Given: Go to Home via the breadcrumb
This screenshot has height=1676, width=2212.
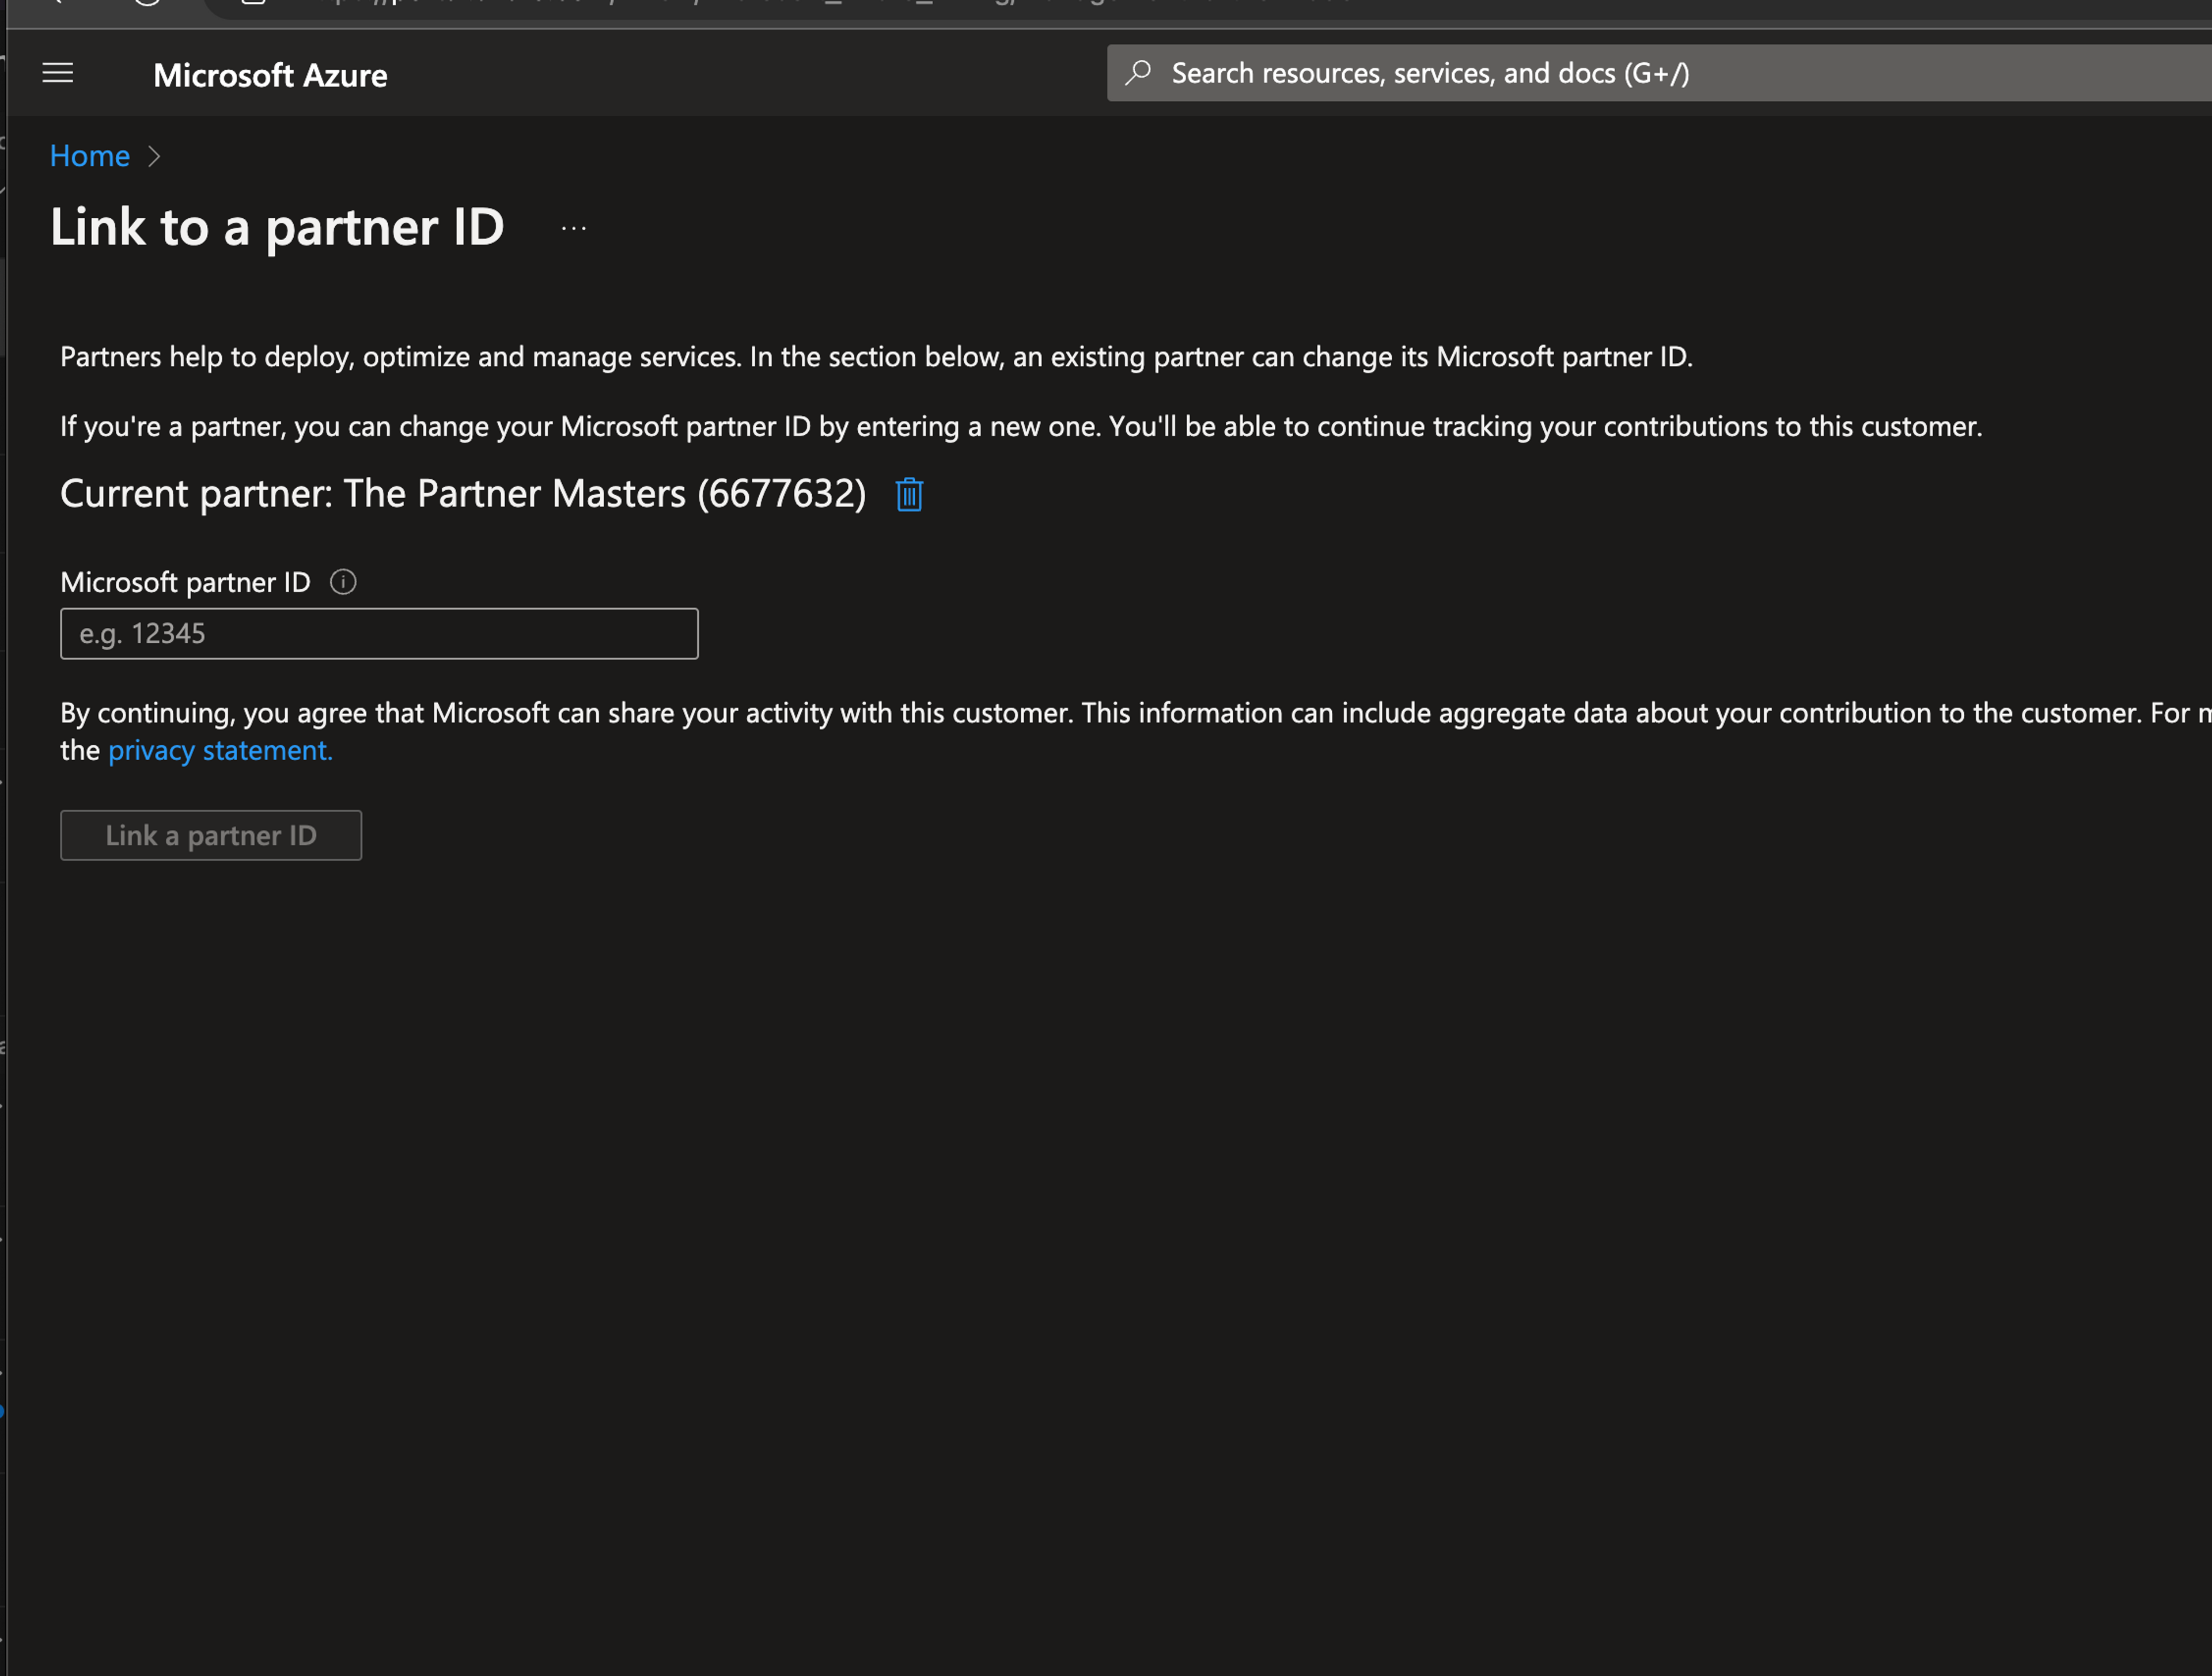Looking at the screenshot, I should coord(90,156).
